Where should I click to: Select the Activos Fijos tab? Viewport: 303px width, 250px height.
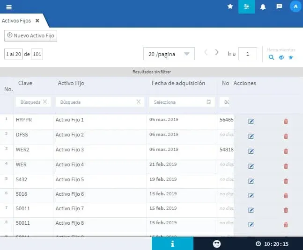[17, 21]
